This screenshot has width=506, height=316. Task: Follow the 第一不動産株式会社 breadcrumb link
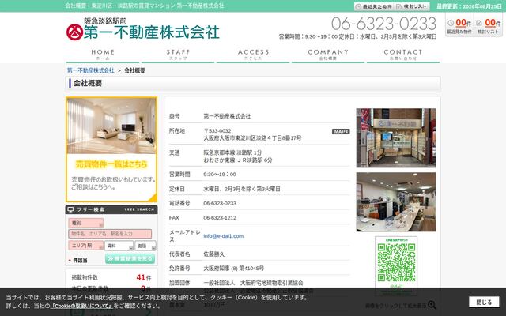[x=91, y=70]
